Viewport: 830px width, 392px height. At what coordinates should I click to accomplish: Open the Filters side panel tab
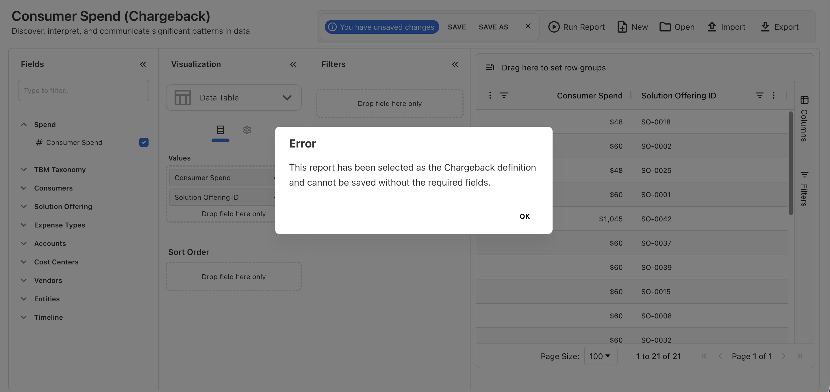point(805,190)
